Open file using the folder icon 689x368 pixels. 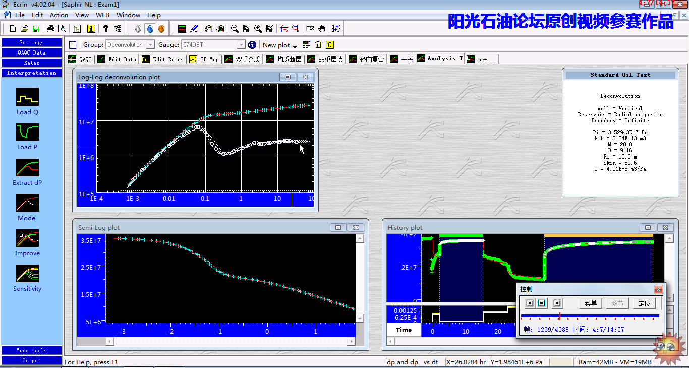(x=25, y=29)
